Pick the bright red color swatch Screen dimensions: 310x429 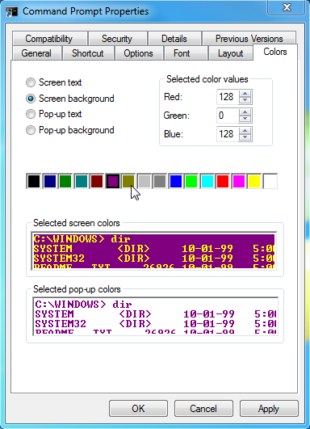point(223,181)
